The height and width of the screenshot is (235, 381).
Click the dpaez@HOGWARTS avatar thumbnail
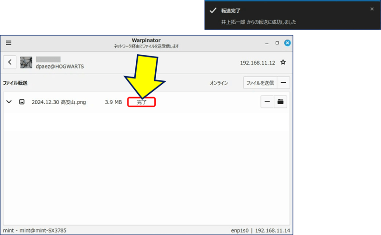point(26,62)
